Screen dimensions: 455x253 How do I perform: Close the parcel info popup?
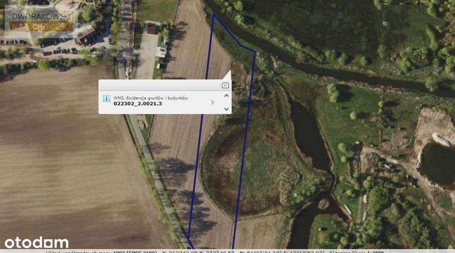(x=225, y=85)
